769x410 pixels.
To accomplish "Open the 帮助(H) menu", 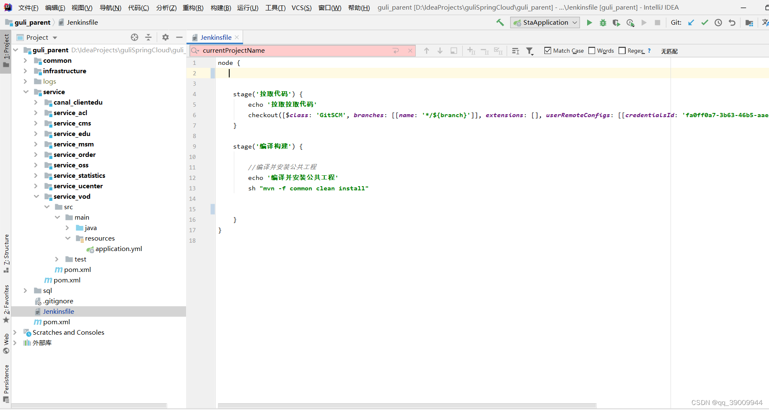I will tap(359, 8).
